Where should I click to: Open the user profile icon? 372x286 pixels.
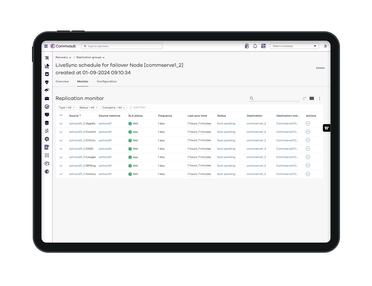325,46
